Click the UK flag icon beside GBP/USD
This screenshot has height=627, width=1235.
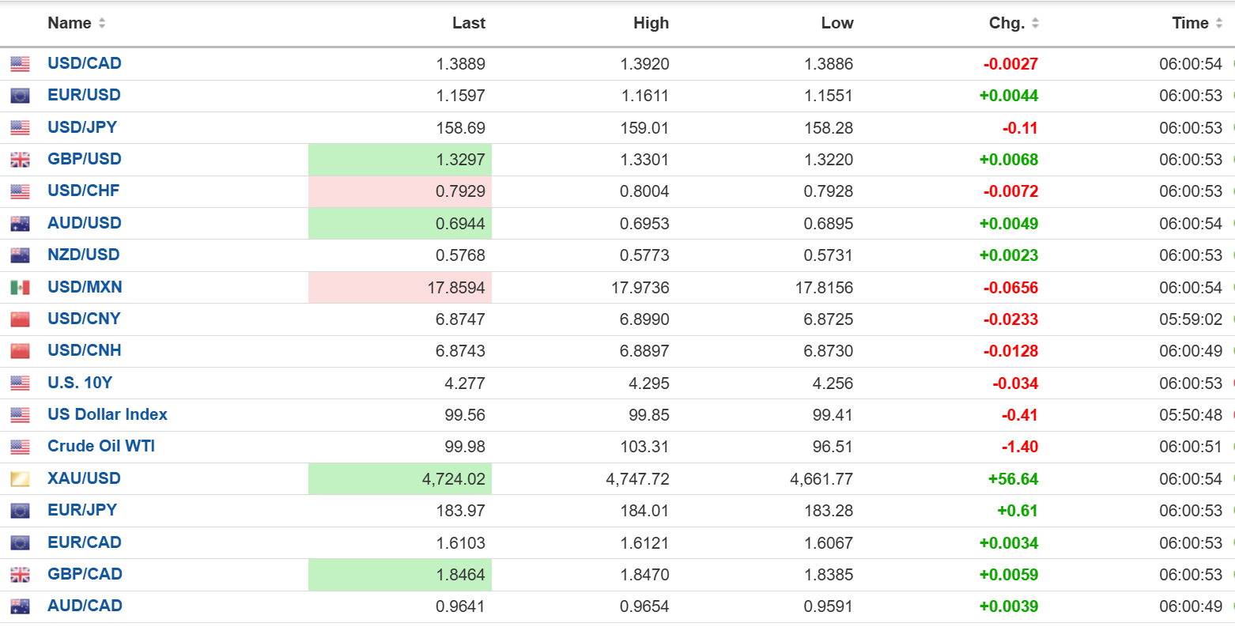coord(20,160)
